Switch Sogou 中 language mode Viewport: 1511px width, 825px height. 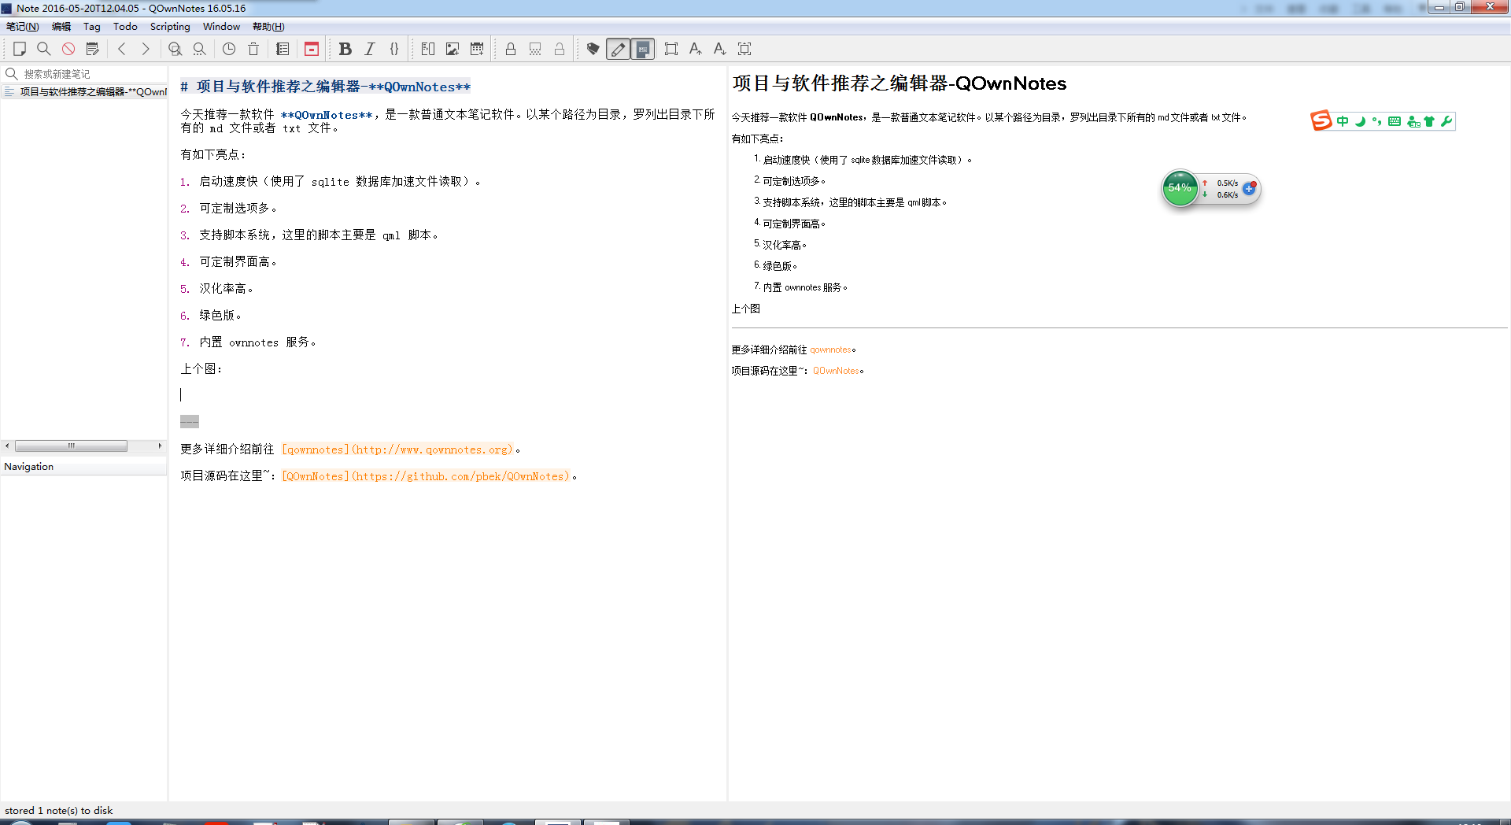pos(1343,121)
